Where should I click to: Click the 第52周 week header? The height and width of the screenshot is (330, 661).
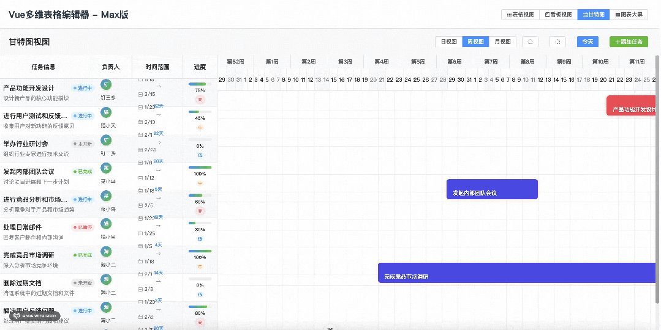tap(235, 62)
